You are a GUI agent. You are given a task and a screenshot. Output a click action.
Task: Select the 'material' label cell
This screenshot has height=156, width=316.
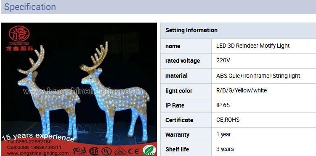[186, 76]
